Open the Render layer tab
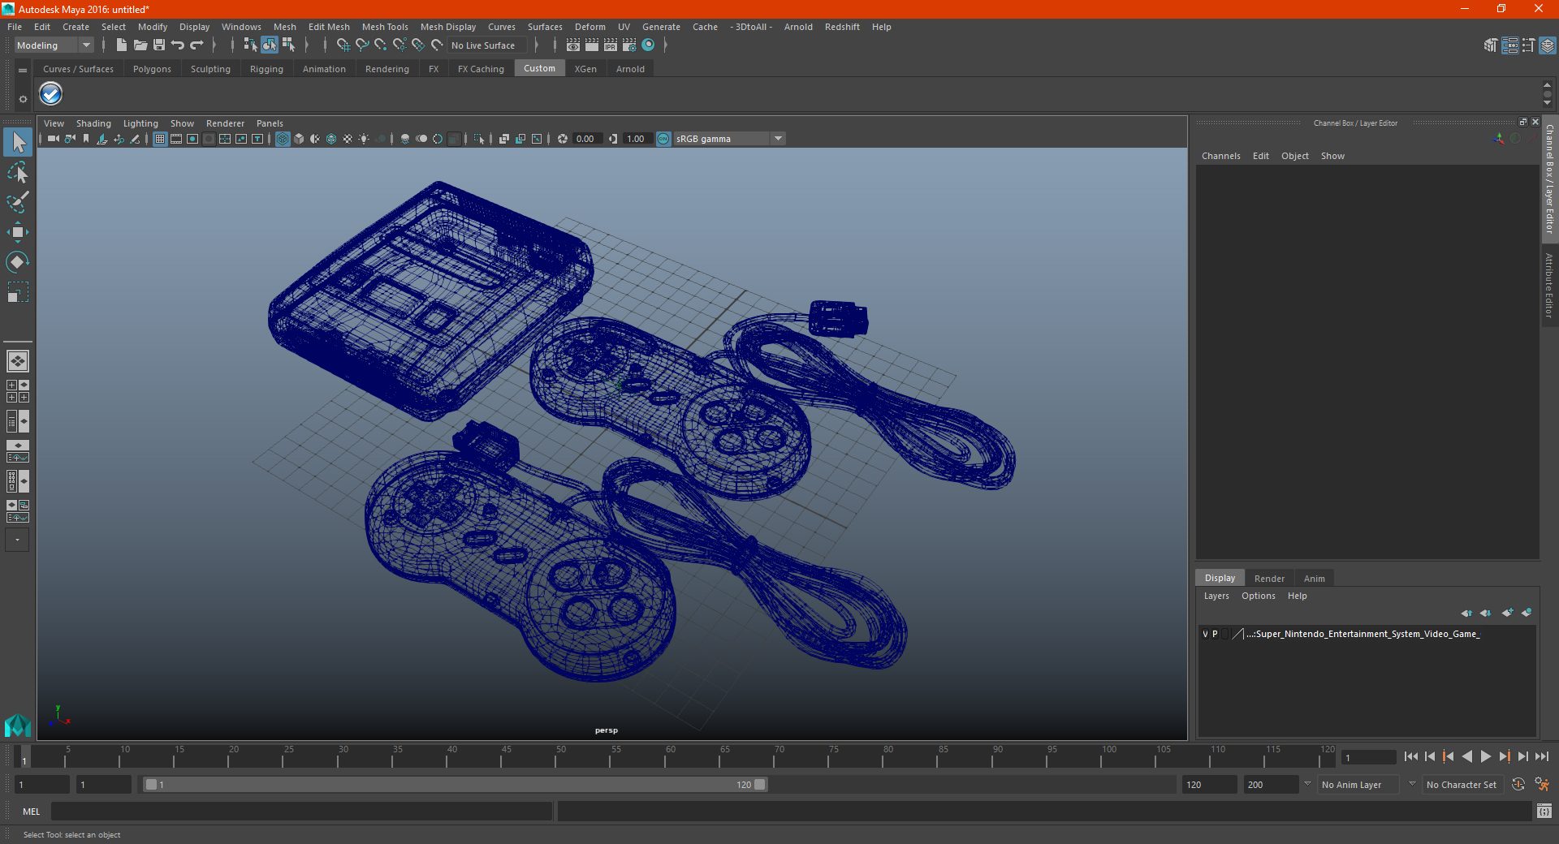This screenshot has width=1559, height=844. [x=1269, y=579]
